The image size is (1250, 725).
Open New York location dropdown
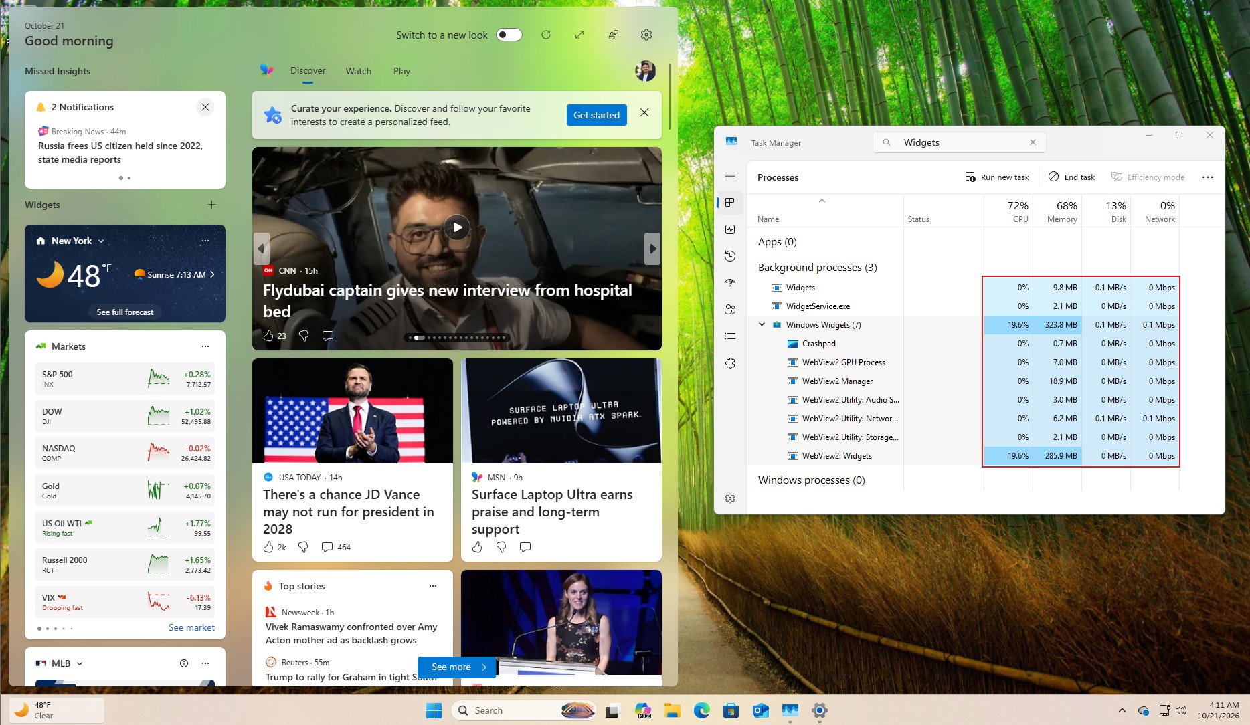(x=101, y=241)
